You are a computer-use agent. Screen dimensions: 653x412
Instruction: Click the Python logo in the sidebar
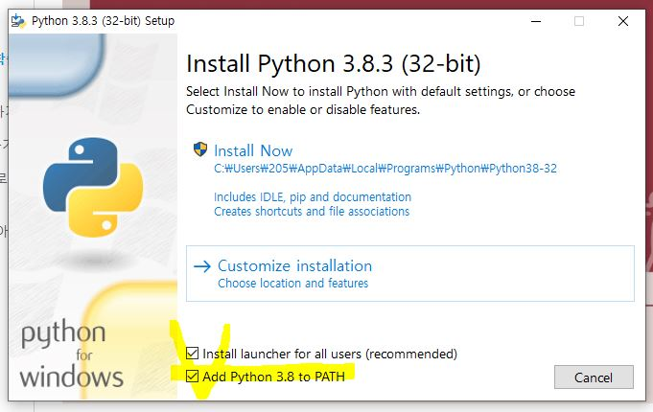[x=93, y=187]
